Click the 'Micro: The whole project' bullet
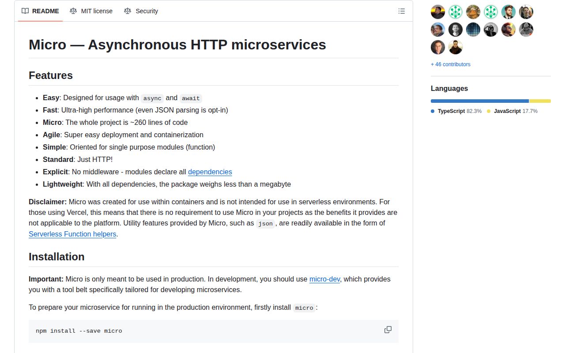 (x=115, y=123)
